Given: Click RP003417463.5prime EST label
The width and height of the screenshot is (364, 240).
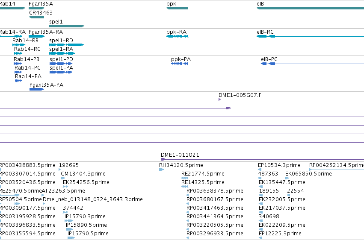Looking at the screenshot, I should coord(215,208).
